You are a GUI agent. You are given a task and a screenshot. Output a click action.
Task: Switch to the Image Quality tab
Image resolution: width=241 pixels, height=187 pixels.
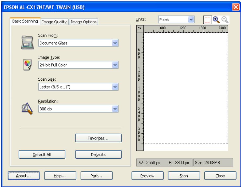54,22
